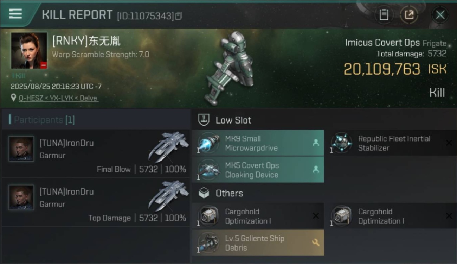
Task: Share the kill report externally
Action: [409, 15]
